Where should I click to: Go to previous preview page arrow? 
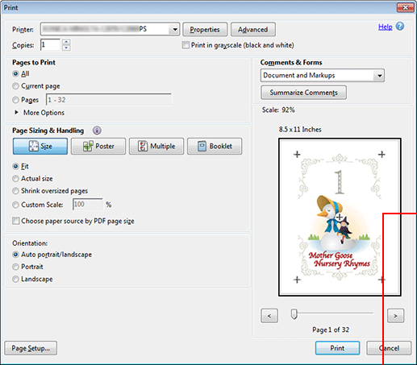269,316
